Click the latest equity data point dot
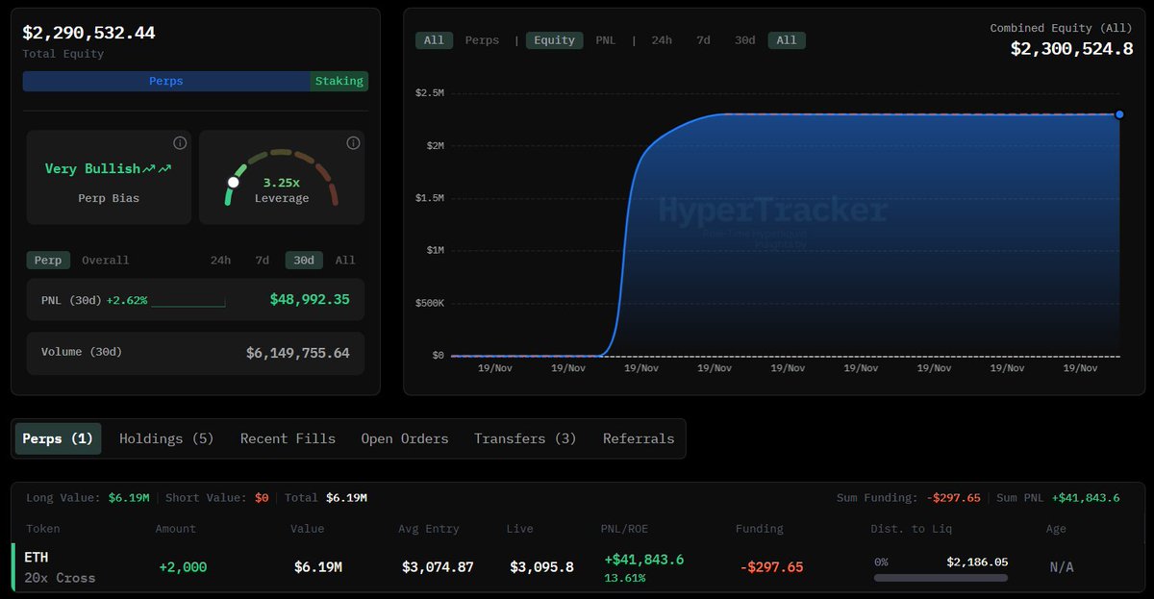 [1118, 114]
